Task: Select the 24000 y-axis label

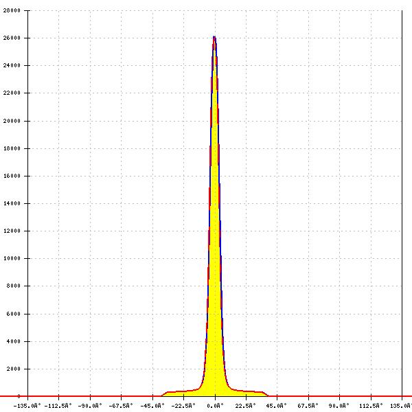Action: coord(12,65)
